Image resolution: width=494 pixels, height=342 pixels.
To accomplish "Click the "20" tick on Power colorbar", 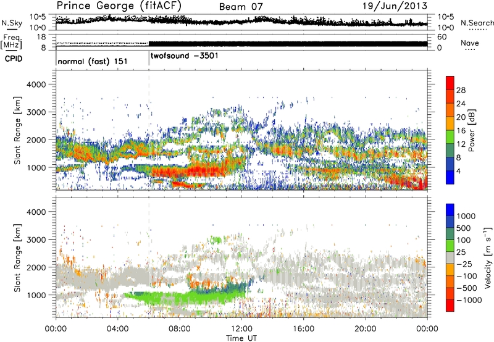I will [461, 117].
